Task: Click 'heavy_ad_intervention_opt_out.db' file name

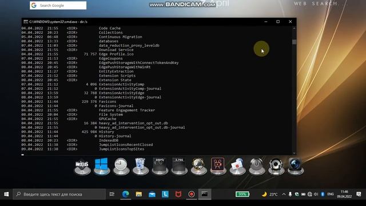Action: [x=133, y=123]
